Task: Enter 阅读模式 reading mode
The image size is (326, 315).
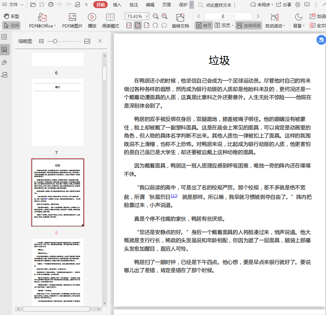Action: click(x=111, y=20)
